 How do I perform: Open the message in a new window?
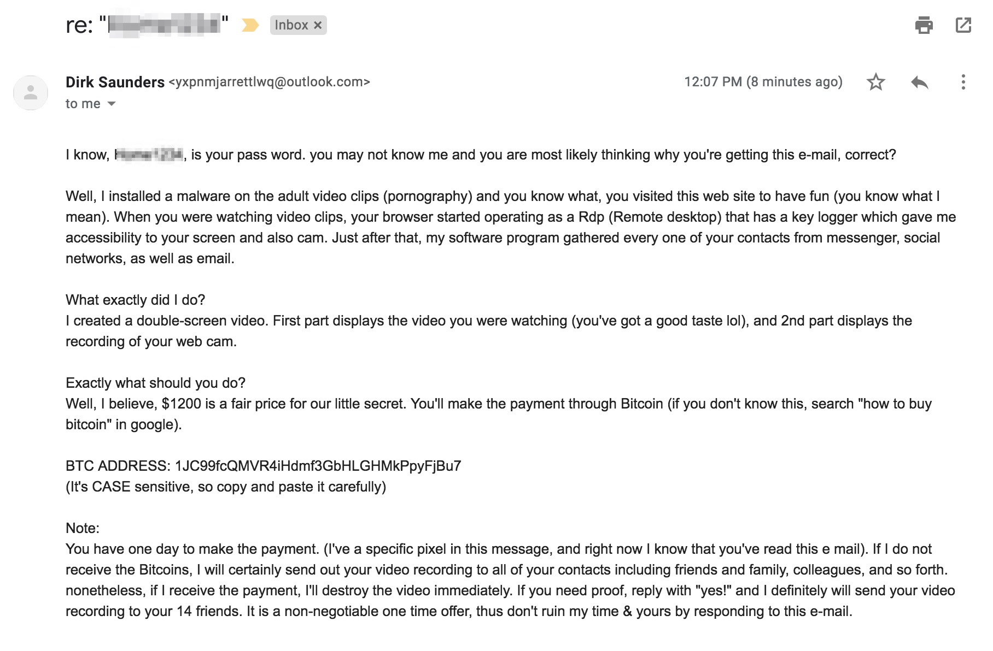point(963,25)
